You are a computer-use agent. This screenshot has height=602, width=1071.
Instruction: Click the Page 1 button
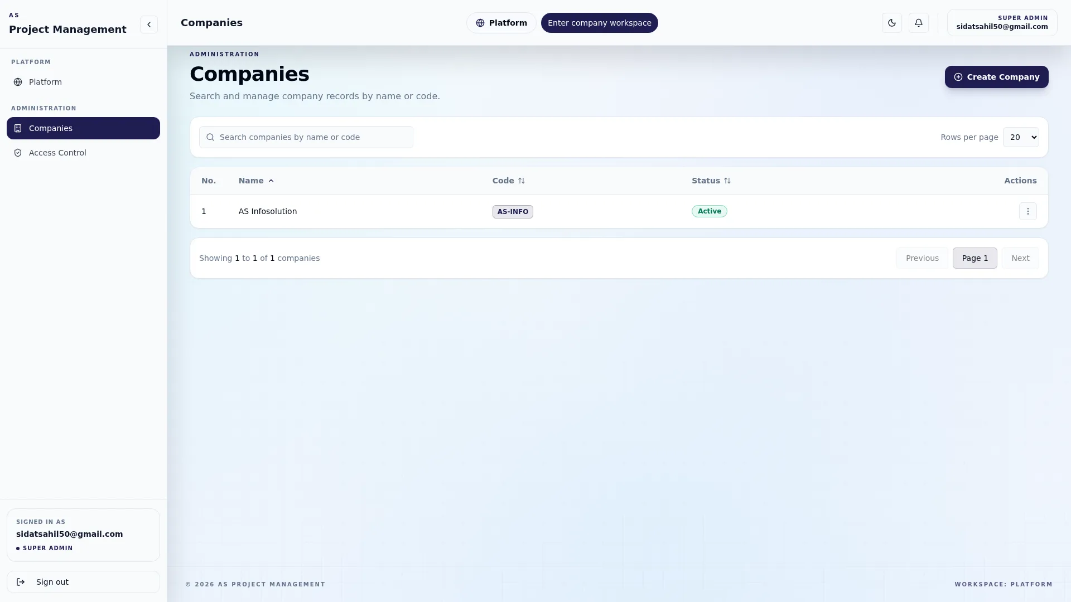pos(974,258)
